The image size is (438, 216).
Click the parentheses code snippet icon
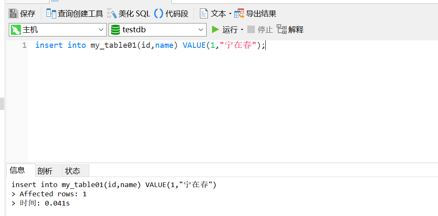[159, 13]
